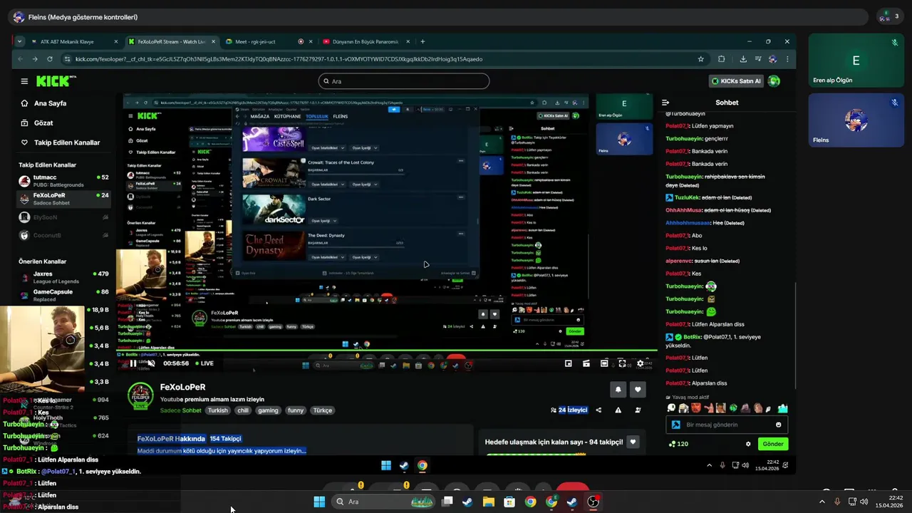Click the Turkish stream tag
Image resolution: width=912 pixels, height=513 pixels.
pos(218,410)
